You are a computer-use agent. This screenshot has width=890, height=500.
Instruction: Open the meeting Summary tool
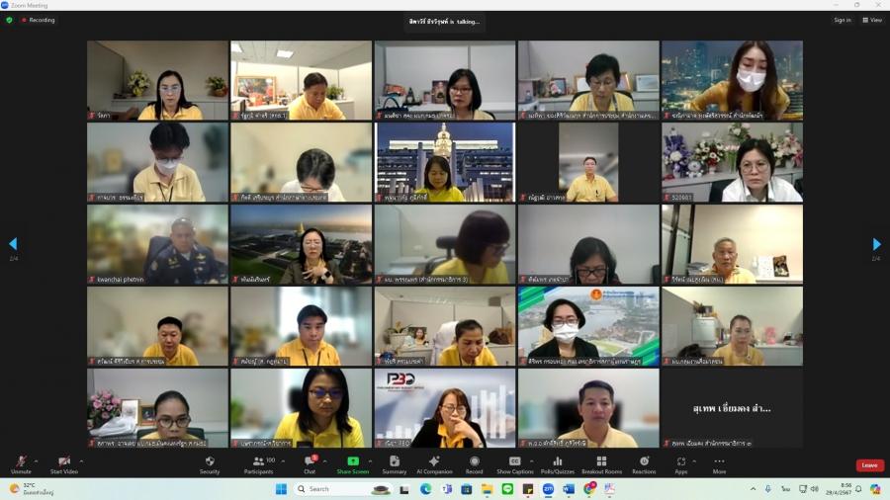pyautogui.click(x=394, y=463)
